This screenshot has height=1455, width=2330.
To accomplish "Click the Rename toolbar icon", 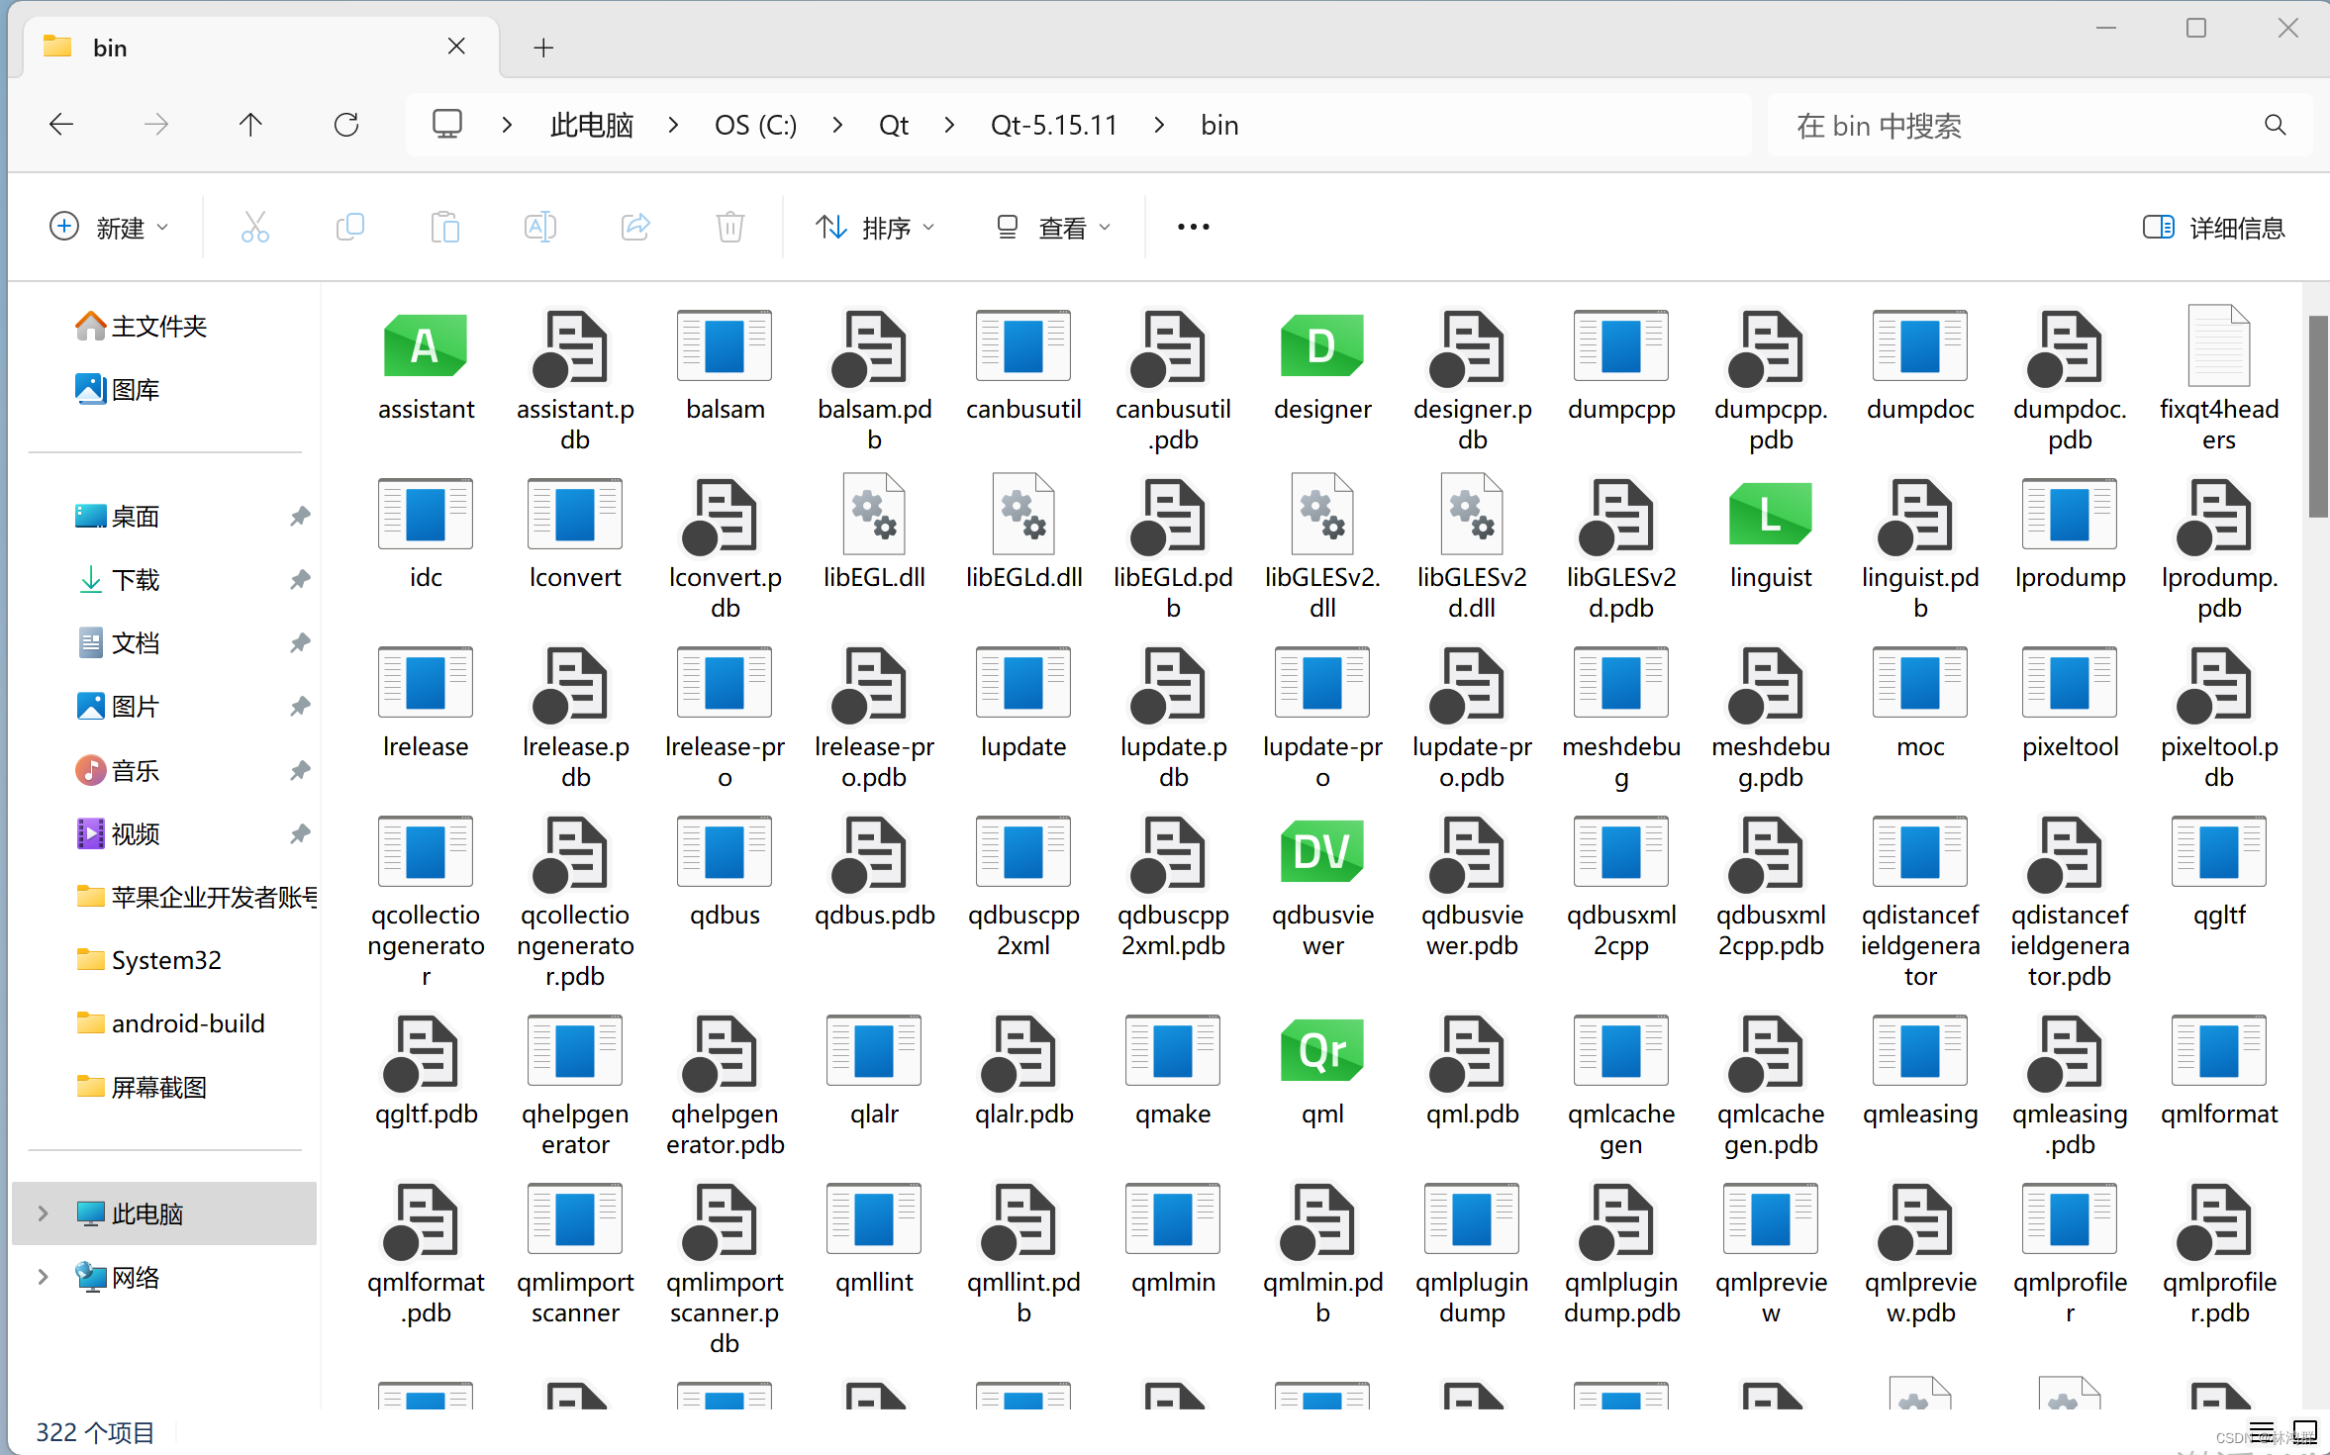I will tap(540, 228).
